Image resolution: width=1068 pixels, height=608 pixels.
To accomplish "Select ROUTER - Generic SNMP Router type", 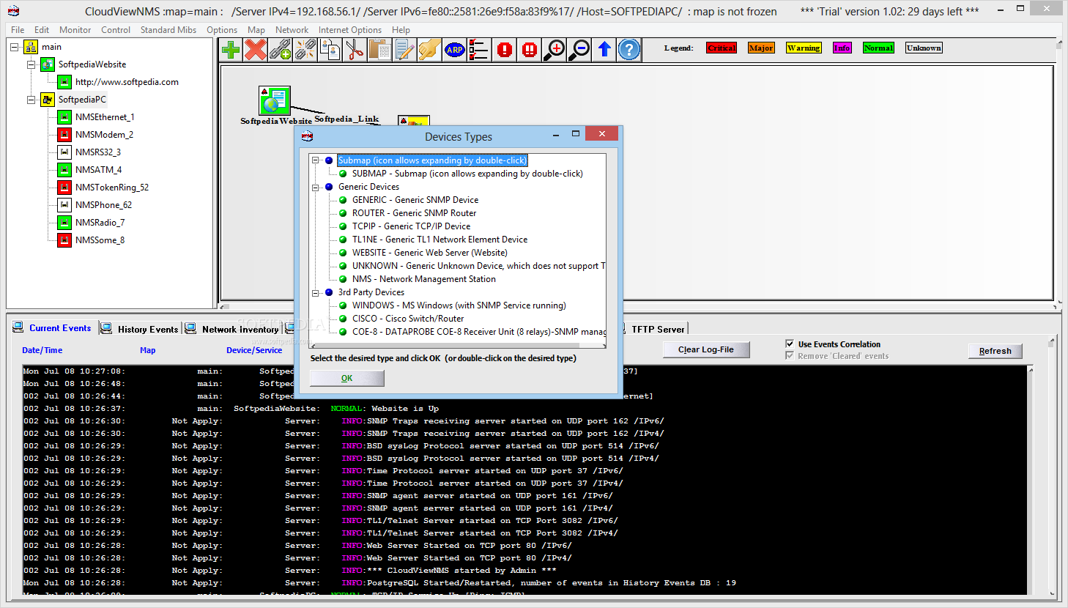I will click(414, 213).
